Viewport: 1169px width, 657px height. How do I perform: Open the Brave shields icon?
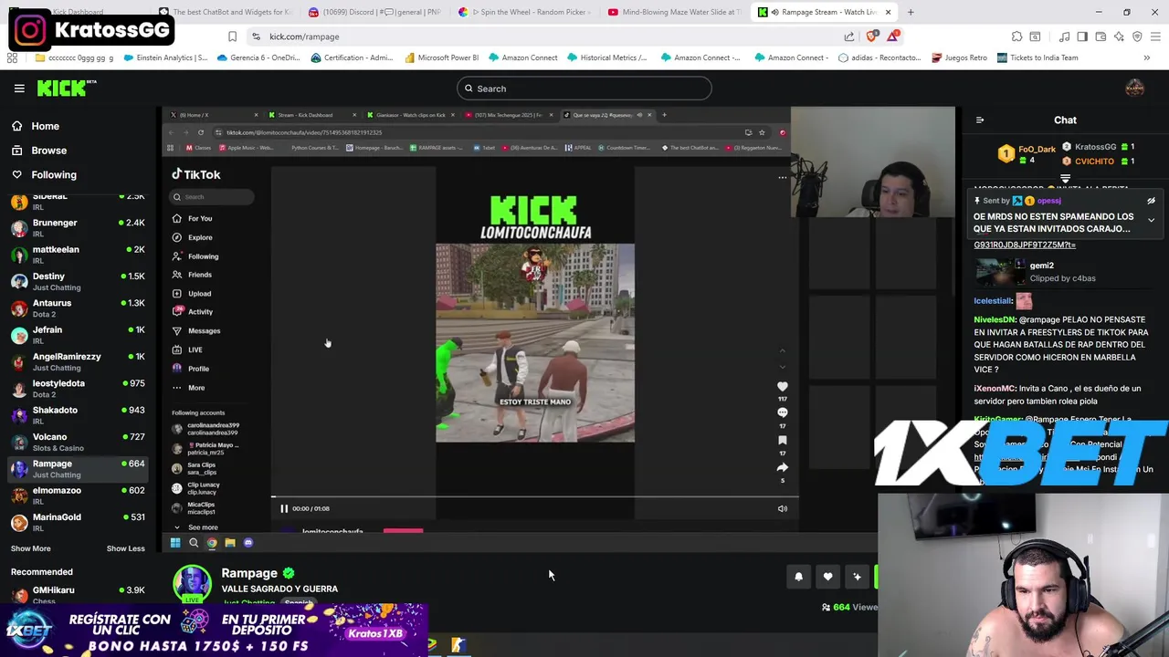click(871, 36)
